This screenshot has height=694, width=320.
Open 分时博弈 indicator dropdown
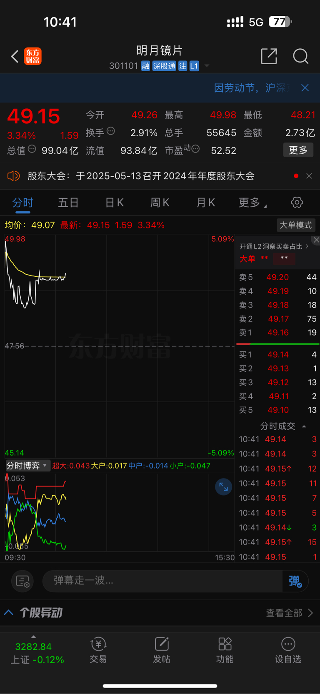pyautogui.click(x=27, y=466)
